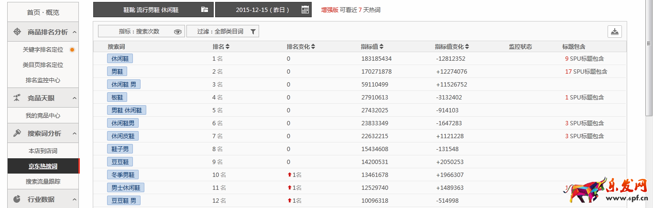Select 京东热搜词 in the sidebar
653x208 pixels.
pyautogui.click(x=43, y=166)
